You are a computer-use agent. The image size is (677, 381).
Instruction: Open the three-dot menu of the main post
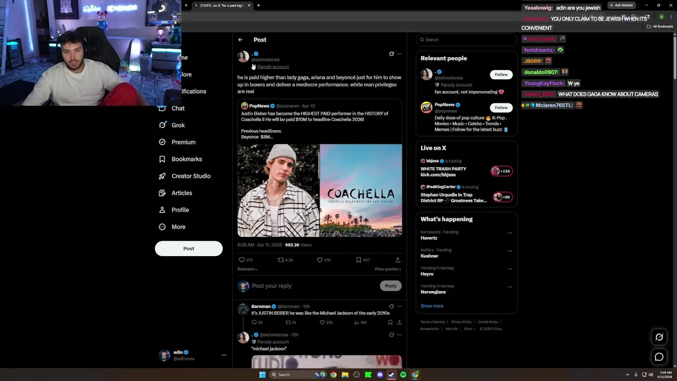(399, 54)
